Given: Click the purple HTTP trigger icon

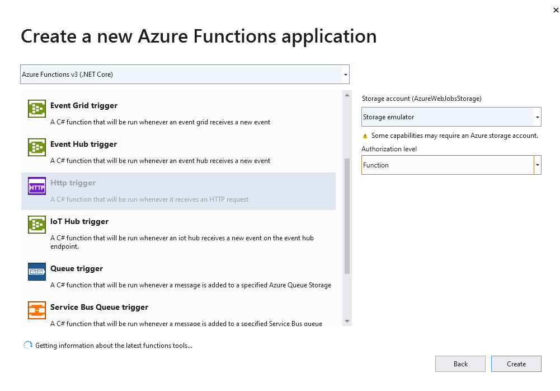Looking at the screenshot, I should click(x=36, y=186).
